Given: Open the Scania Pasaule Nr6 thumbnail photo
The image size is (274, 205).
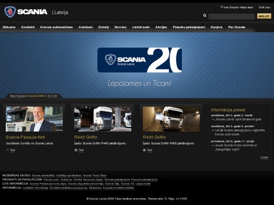Looking at the screenshot, I should (x=34, y=119).
